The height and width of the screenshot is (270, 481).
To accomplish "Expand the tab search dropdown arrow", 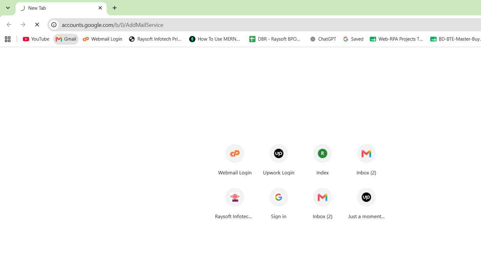I will pyautogui.click(x=8, y=8).
